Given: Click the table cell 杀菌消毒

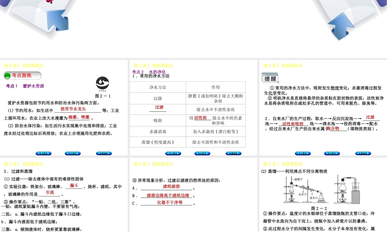Looking at the screenshot, I should [x=158, y=131].
